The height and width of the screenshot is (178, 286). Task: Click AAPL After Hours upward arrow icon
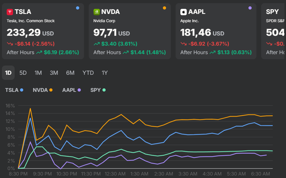pos(213,53)
